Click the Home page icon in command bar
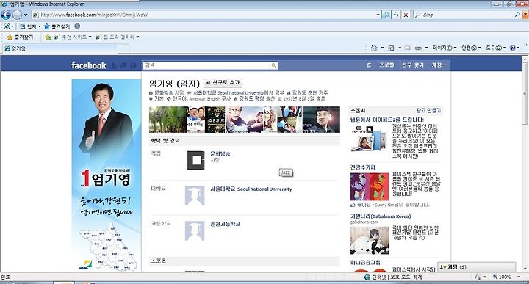Viewport: 529px width, 284px height. (x=374, y=48)
